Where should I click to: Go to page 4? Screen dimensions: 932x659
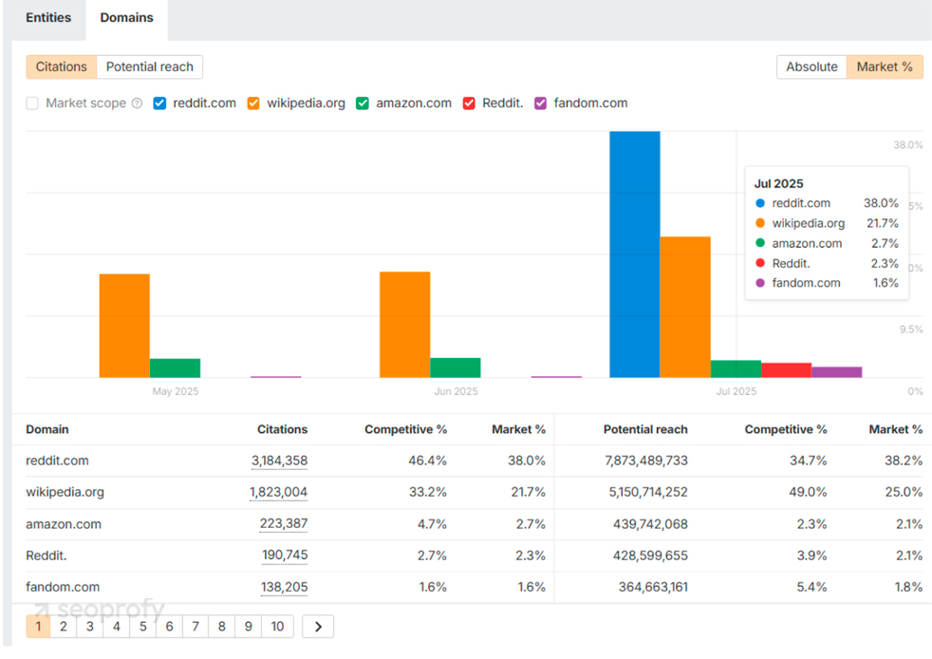(x=117, y=627)
